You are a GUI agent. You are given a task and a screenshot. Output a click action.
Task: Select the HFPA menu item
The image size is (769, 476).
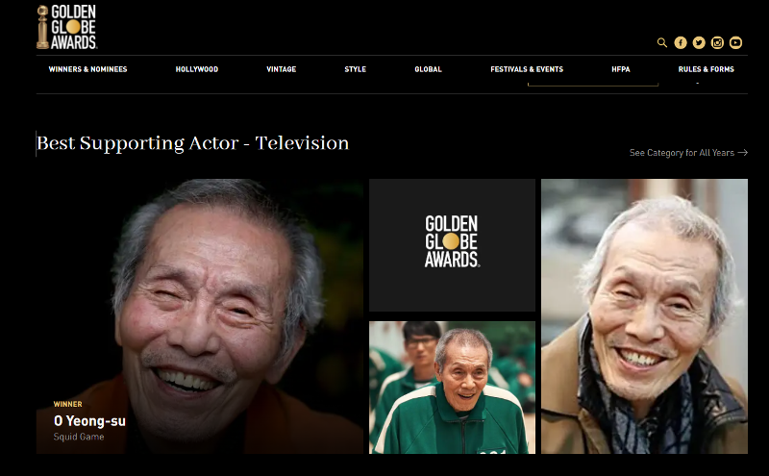tap(620, 69)
